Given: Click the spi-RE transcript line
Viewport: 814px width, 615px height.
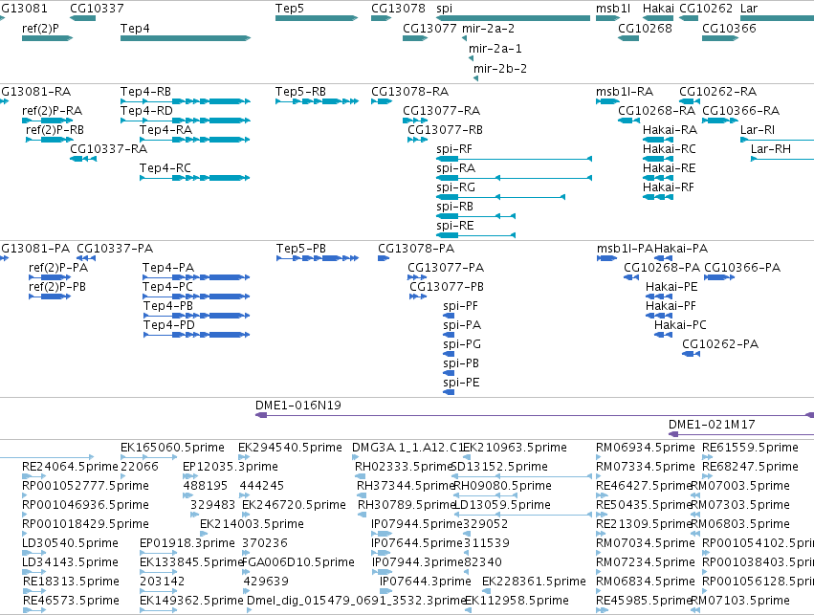Looking at the screenshot, I should (476, 235).
